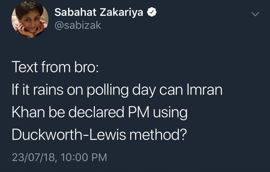
Task: Click the word "Text" starting the tweet
Action: click(x=25, y=68)
